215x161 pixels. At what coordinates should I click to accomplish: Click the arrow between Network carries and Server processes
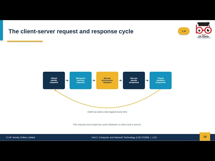[x=94, y=80]
